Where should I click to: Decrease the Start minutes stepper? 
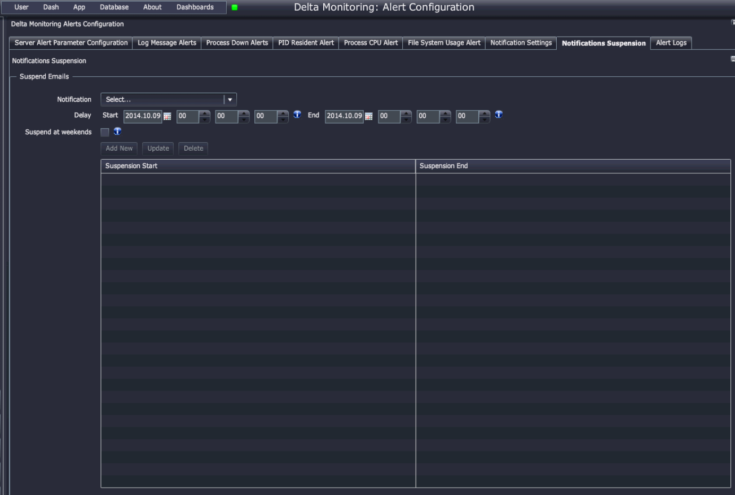point(244,120)
